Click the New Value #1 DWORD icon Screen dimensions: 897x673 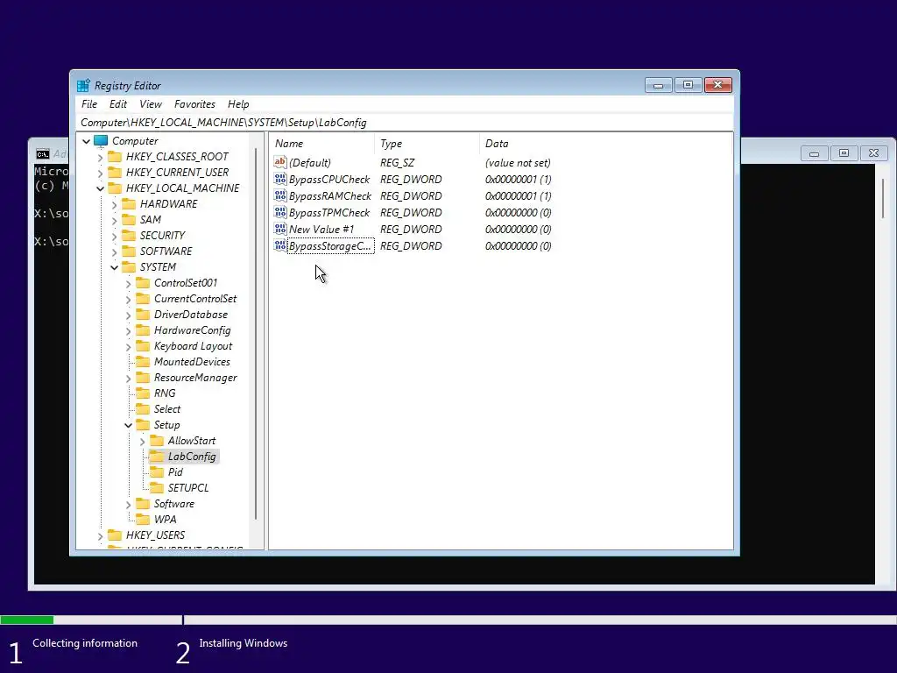point(279,229)
